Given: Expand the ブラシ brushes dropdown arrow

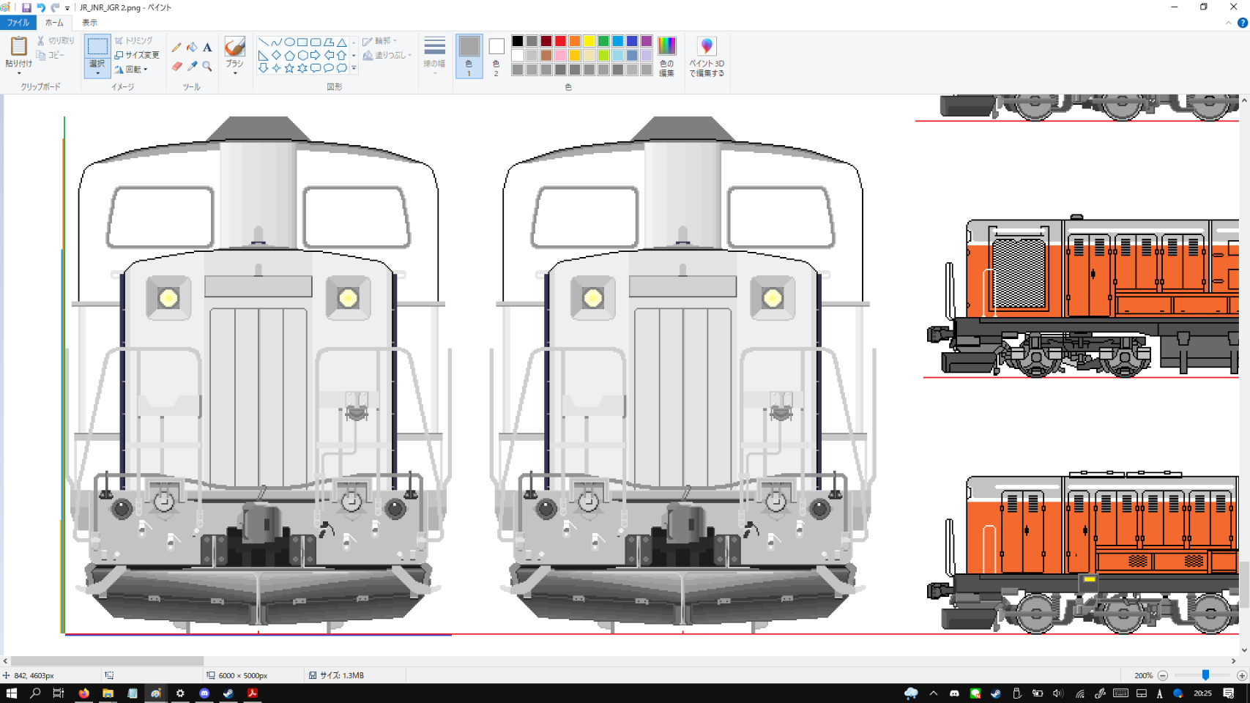Looking at the screenshot, I should pos(234,73).
